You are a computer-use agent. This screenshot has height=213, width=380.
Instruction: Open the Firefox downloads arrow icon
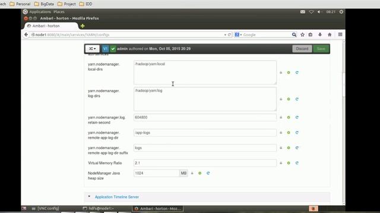[320, 35]
